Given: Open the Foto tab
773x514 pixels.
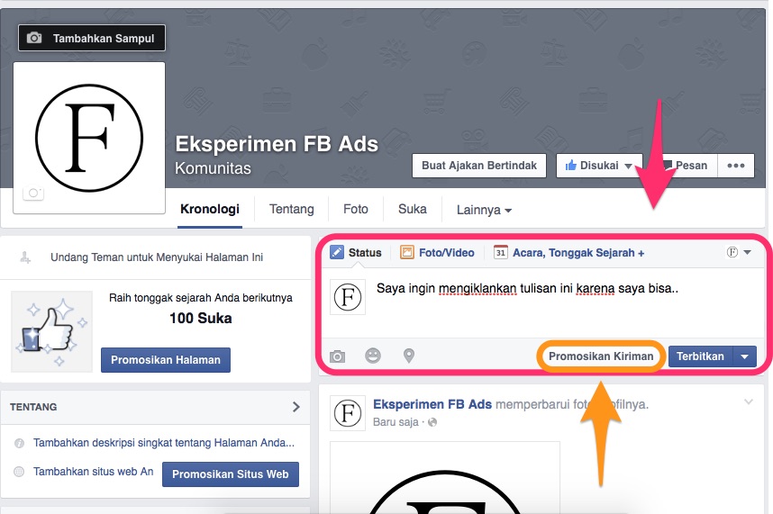Looking at the screenshot, I should click(x=356, y=209).
